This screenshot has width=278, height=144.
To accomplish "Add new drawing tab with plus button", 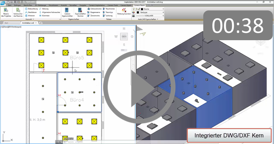I will (41, 23).
